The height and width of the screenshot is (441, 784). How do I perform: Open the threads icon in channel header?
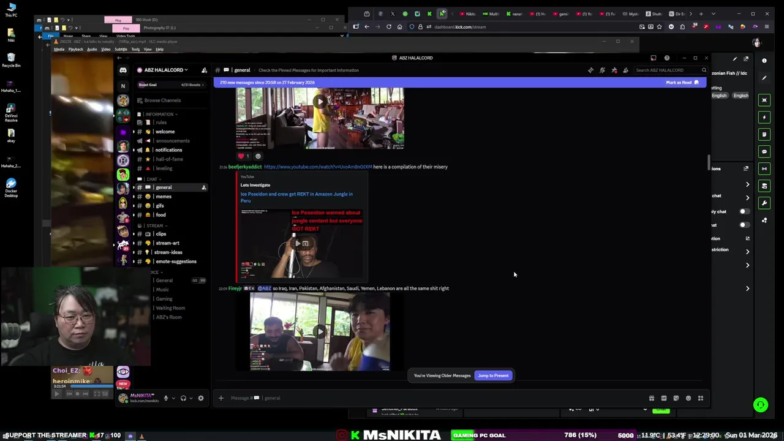(590, 70)
